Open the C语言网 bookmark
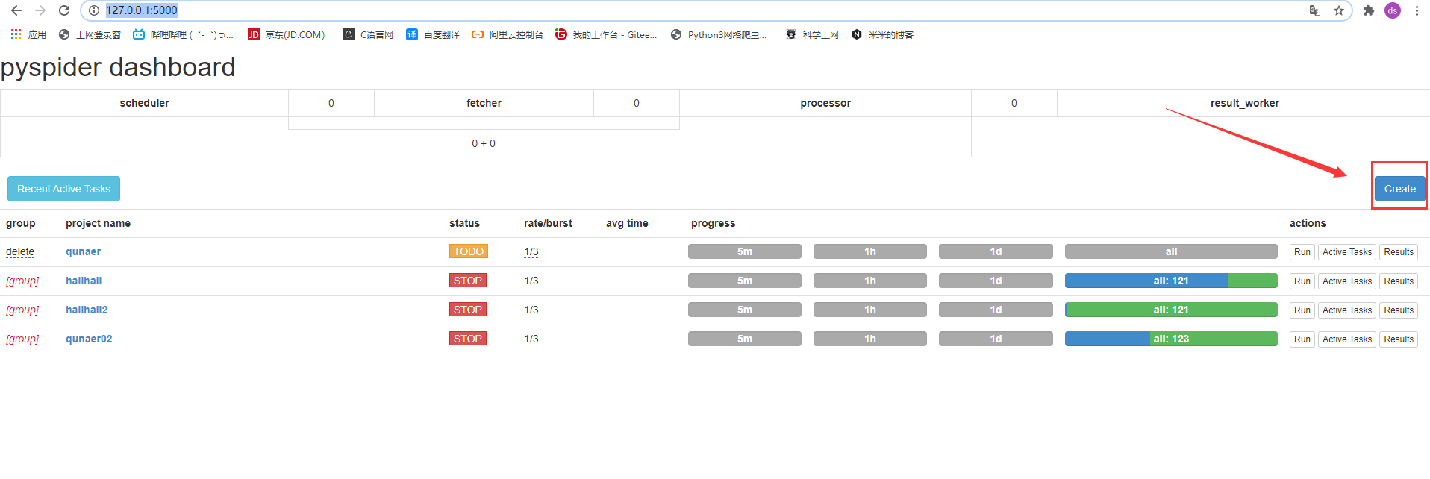Viewport: 1430px width, 479px height. pos(368,34)
